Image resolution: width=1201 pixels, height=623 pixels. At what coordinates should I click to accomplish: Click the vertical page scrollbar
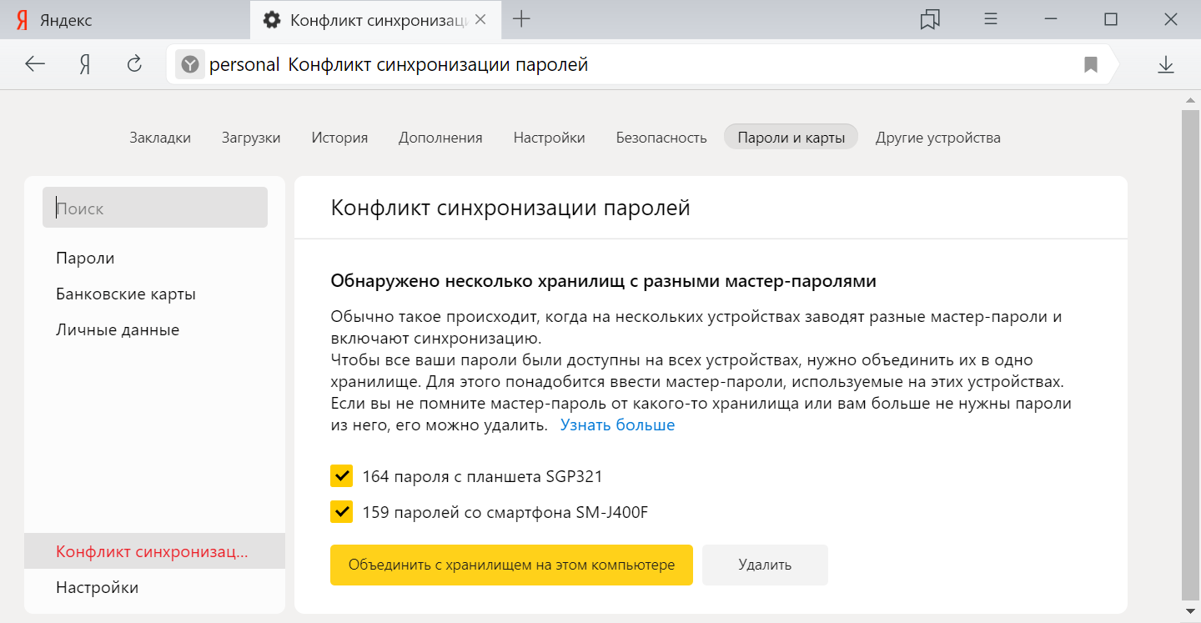tap(1190, 354)
